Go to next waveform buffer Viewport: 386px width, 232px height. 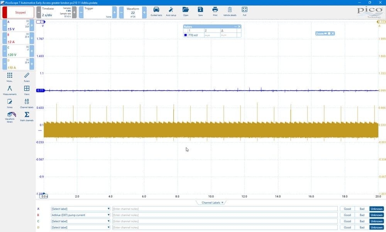click(144, 12)
